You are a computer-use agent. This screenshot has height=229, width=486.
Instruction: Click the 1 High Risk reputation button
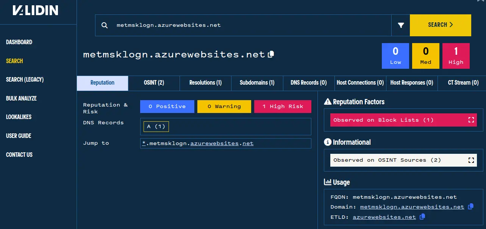[283, 107]
